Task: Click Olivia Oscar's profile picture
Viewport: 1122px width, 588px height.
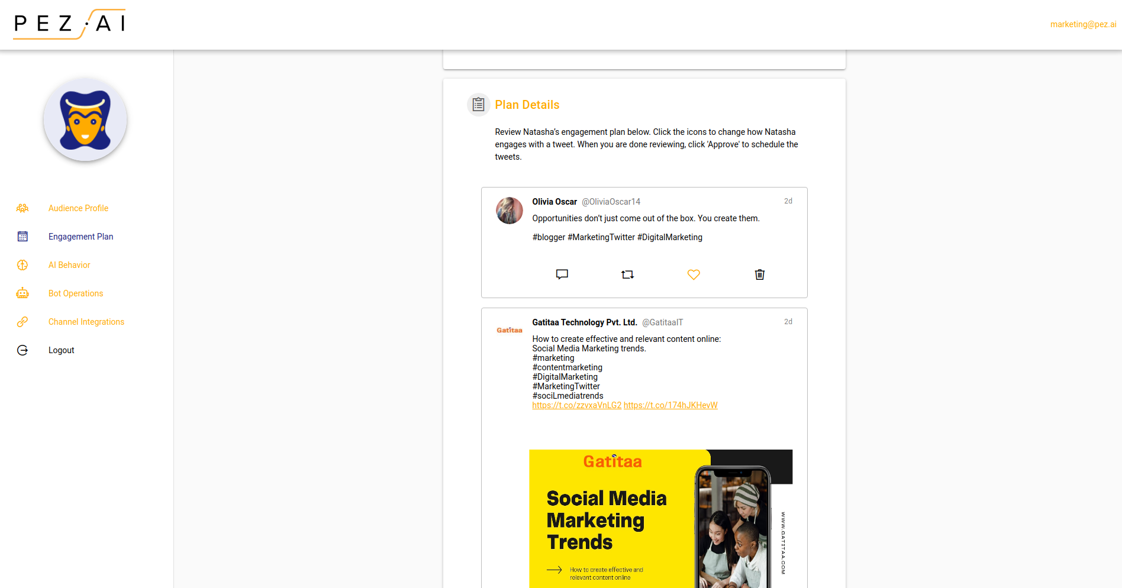Action: click(509, 211)
